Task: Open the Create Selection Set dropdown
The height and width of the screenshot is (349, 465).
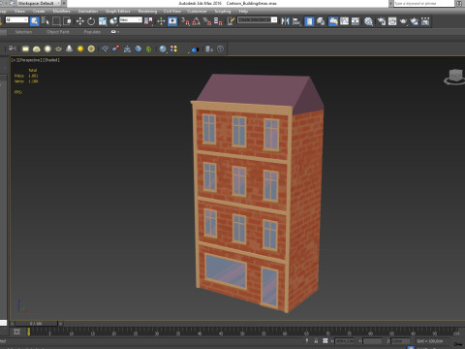Action: (258, 20)
